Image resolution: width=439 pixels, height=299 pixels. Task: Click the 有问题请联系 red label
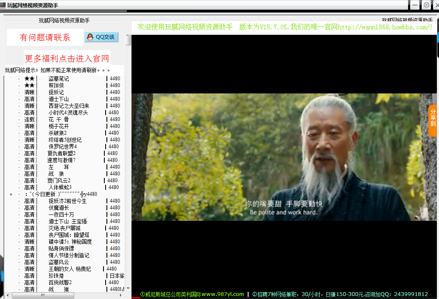[45, 37]
